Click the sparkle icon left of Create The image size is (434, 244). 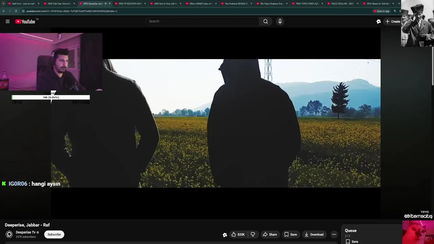click(x=378, y=21)
